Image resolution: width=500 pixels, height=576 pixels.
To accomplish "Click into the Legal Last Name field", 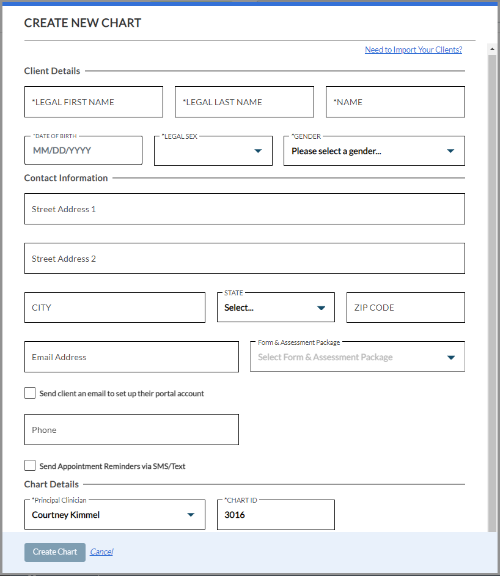I will point(244,102).
